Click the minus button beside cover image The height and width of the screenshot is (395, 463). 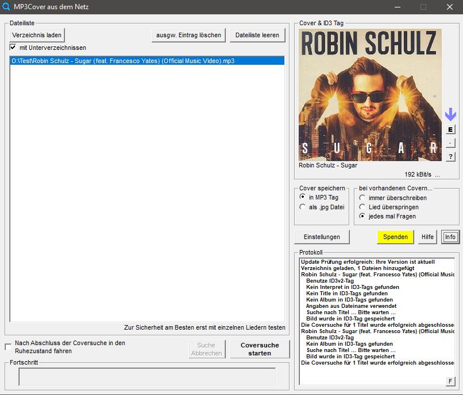450,143
